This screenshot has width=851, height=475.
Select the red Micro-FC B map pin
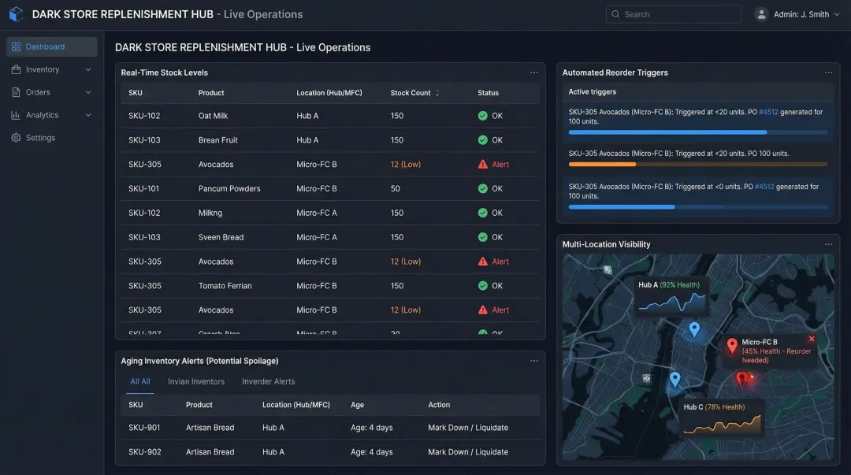pyautogui.click(x=742, y=377)
